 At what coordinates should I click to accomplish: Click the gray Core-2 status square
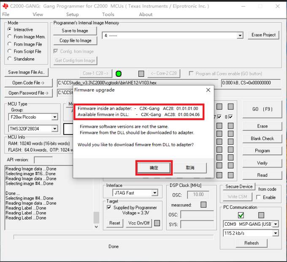tap(141, 74)
